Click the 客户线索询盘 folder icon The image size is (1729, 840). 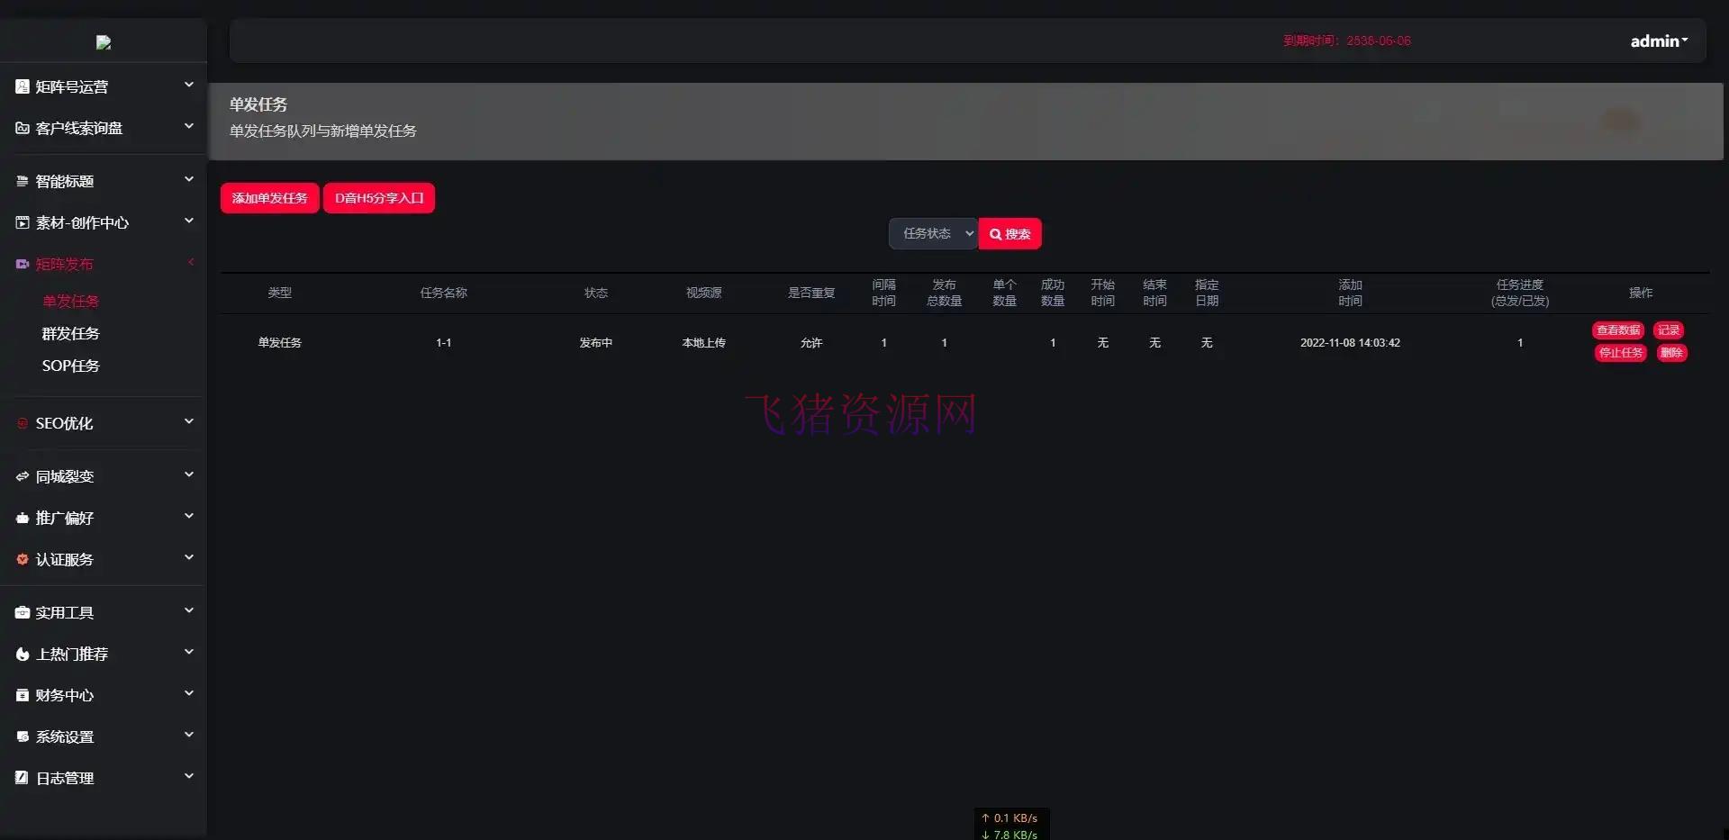tap(22, 128)
